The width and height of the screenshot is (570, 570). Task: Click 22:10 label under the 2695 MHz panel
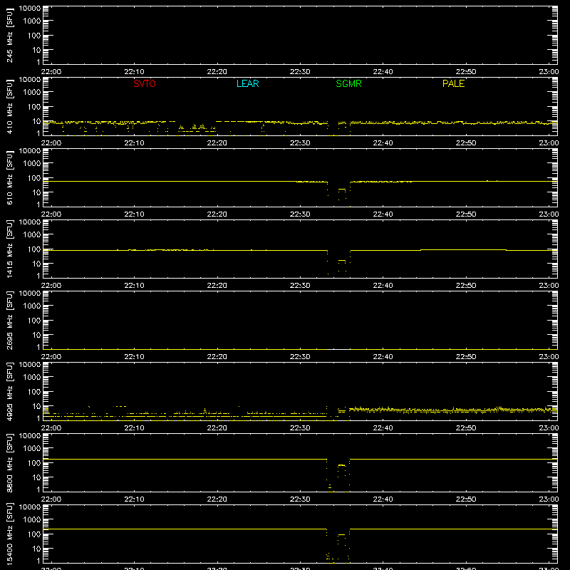[x=134, y=357]
